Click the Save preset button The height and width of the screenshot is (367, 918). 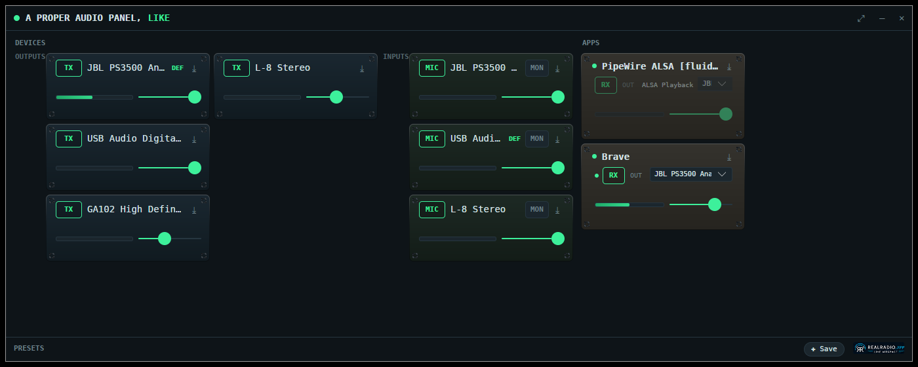pyautogui.click(x=824, y=349)
